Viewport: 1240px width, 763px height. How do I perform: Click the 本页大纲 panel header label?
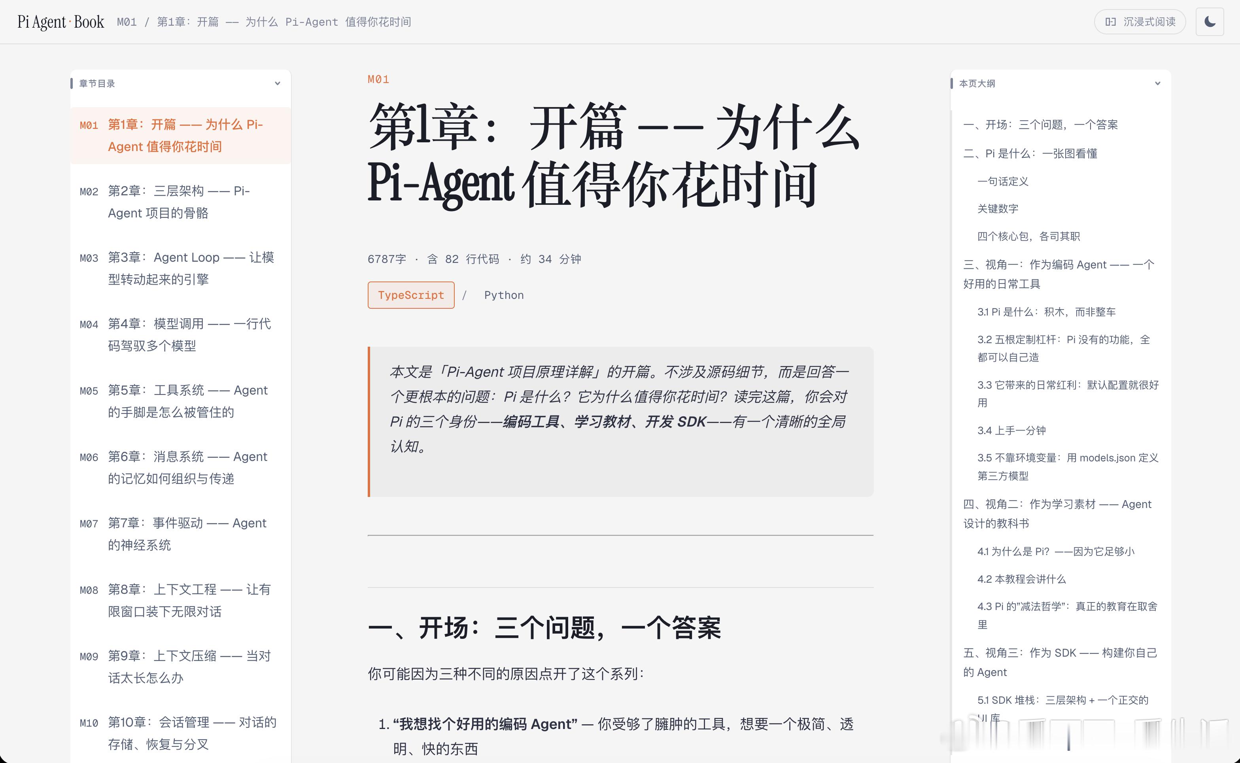coord(977,83)
